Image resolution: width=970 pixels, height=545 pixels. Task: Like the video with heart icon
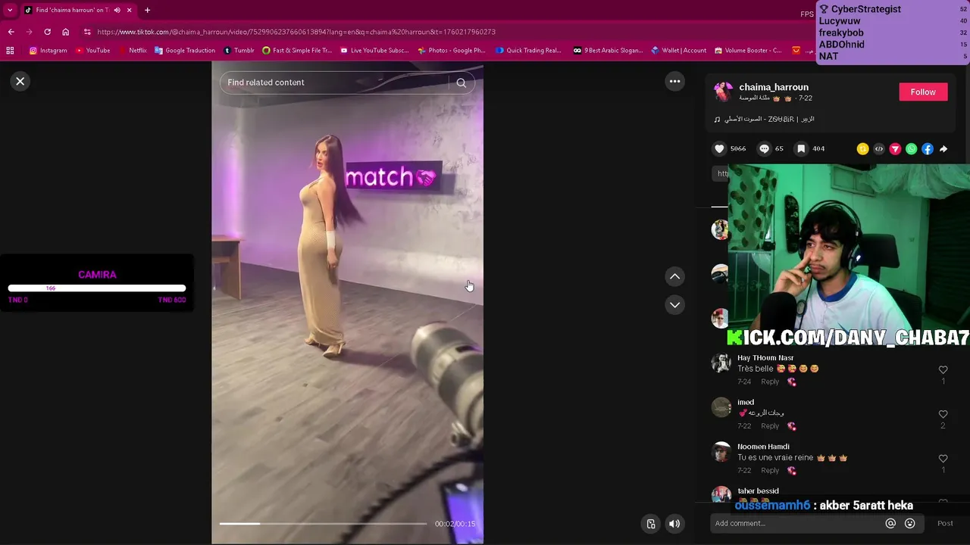point(719,149)
